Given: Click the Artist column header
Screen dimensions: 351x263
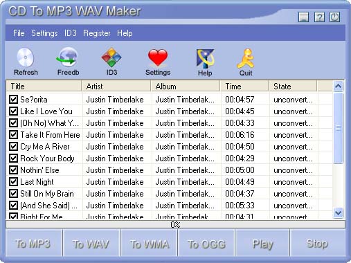Looking at the screenshot, I should (x=116, y=87).
